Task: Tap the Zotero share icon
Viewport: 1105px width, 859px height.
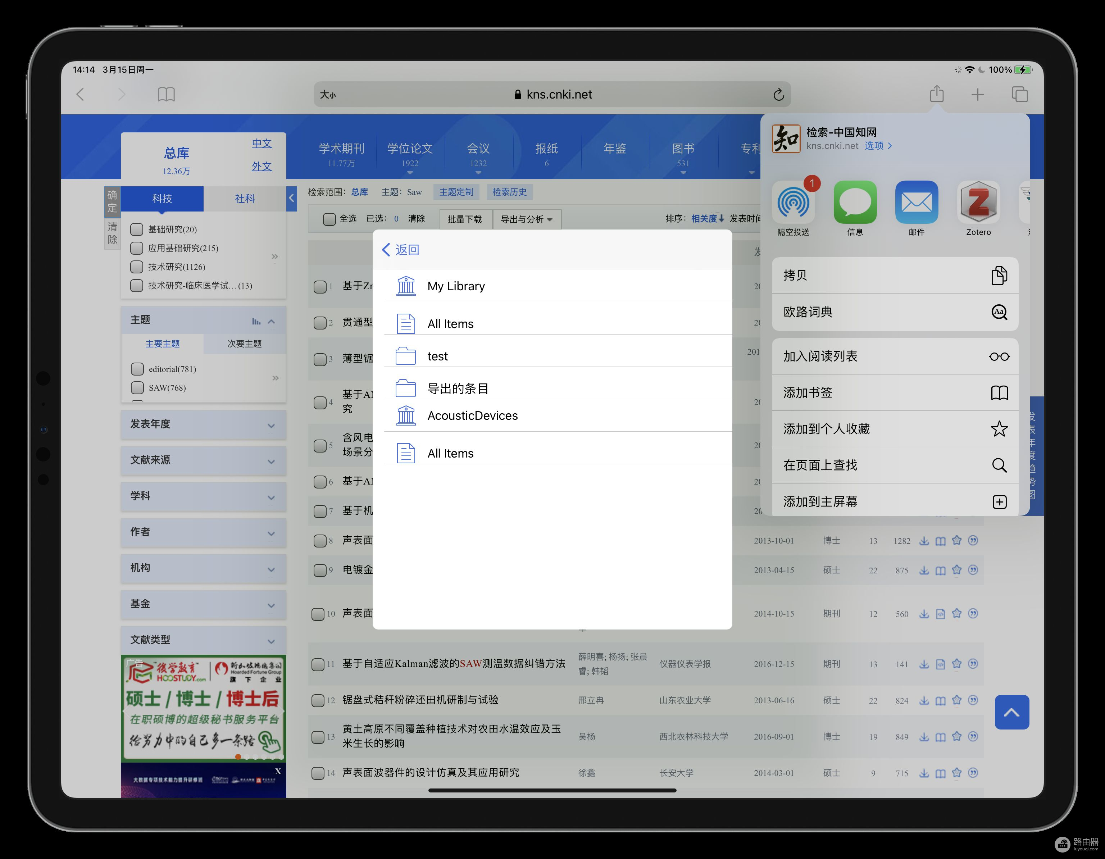Action: tap(978, 203)
